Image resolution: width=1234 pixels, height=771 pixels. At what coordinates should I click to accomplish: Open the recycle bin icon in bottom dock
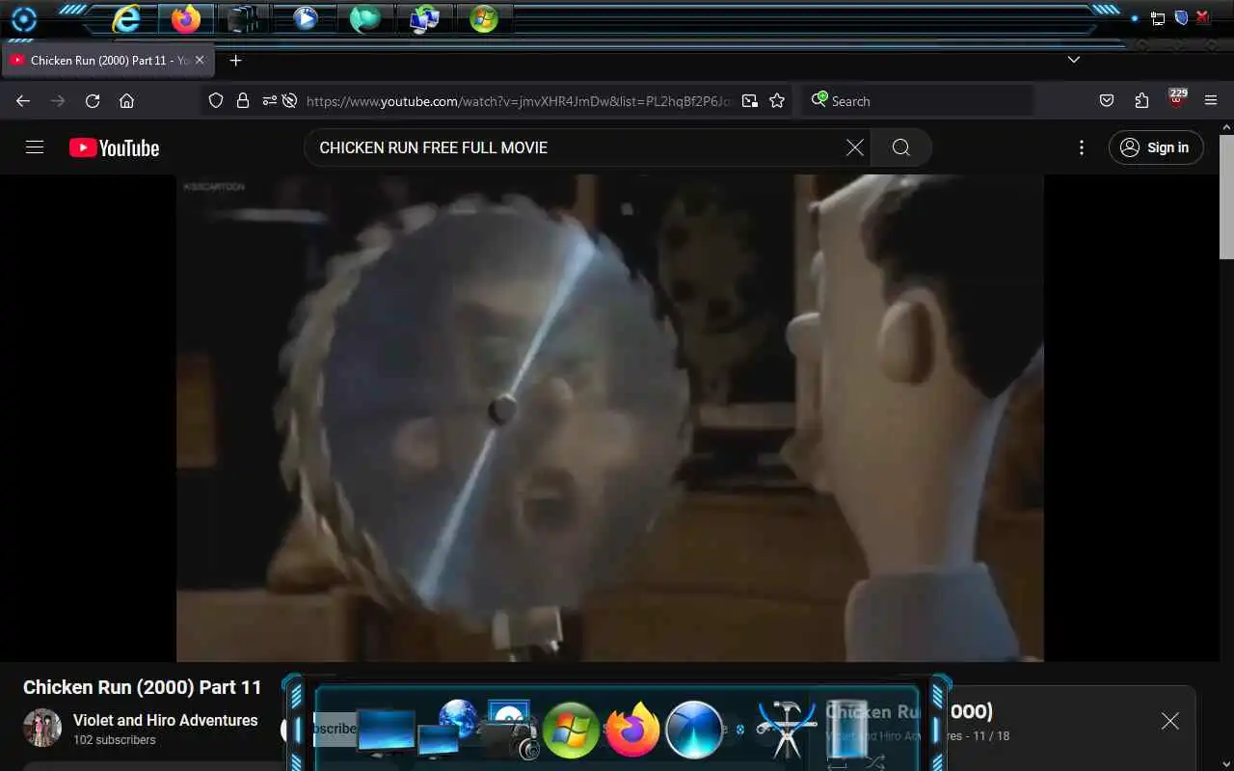pos(846,728)
